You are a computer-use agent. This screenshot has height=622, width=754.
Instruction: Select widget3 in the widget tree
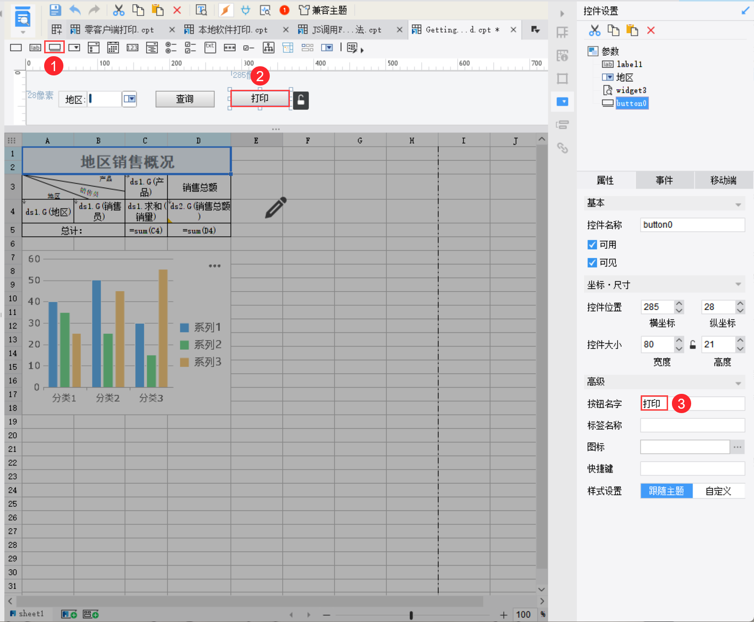(x=631, y=90)
